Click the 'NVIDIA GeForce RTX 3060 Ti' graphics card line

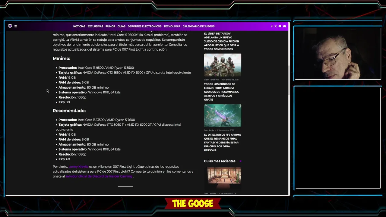click(x=118, y=127)
